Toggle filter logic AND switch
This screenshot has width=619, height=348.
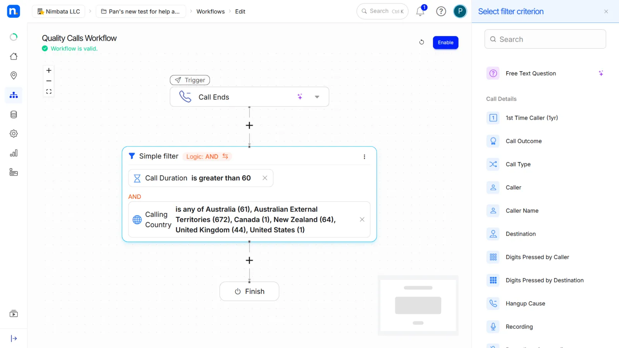tap(207, 157)
